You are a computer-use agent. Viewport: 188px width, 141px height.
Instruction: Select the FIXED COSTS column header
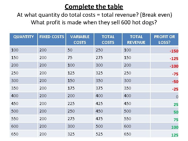51,37
